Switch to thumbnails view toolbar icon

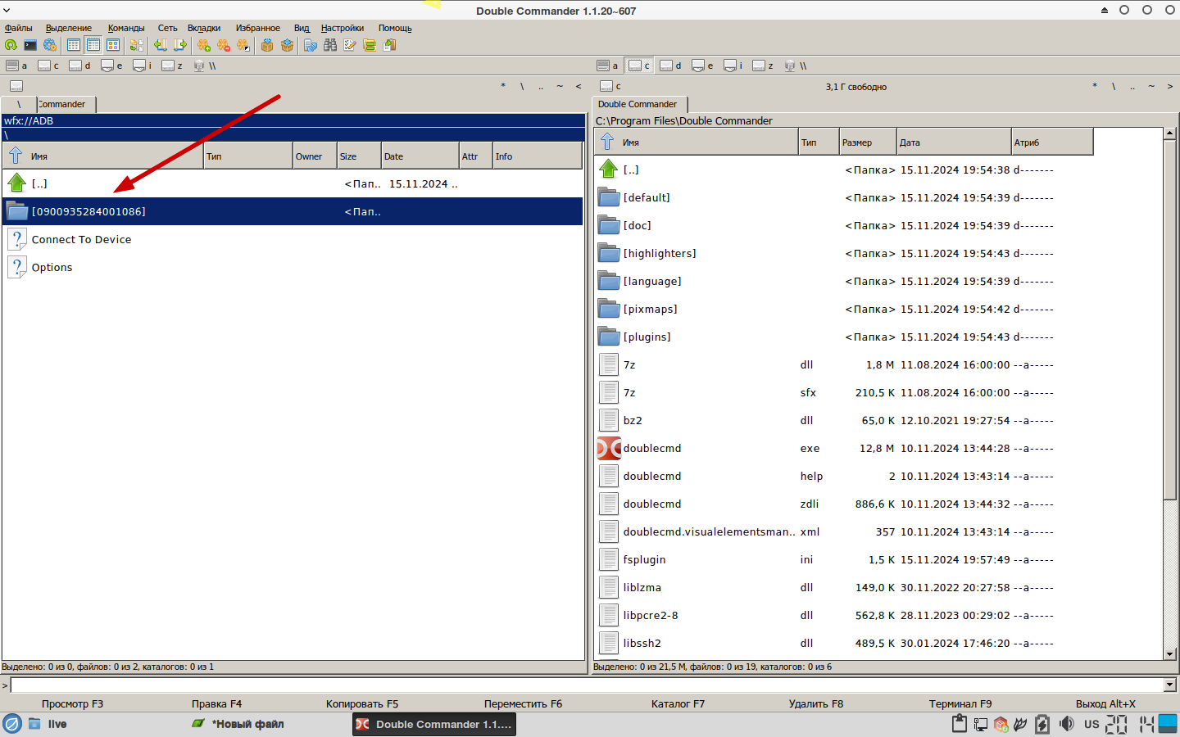click(x=113, y=45)
